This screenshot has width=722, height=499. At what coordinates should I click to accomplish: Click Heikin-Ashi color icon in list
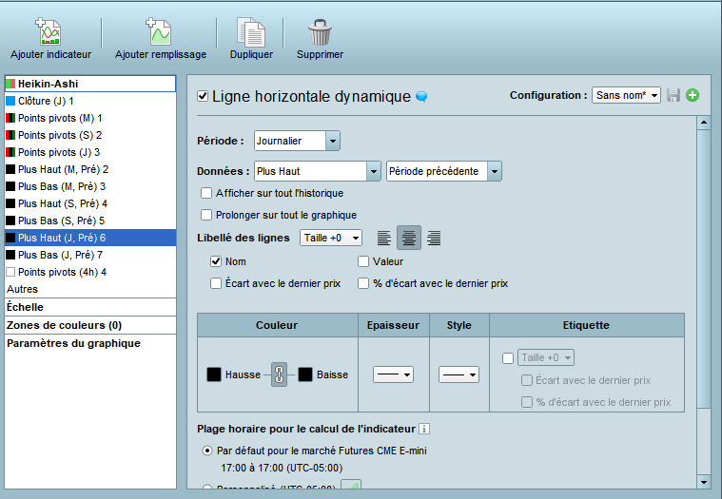pyautogui.click(x=10, y=84)
